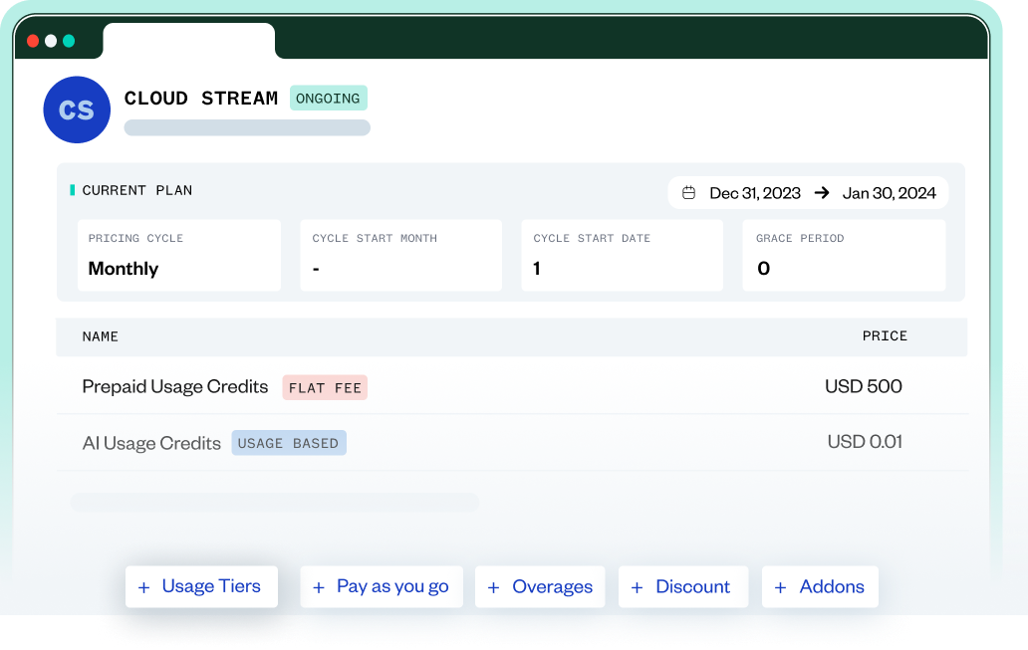
Task: Click the arrow between the dates
Action: click(822, 193)
